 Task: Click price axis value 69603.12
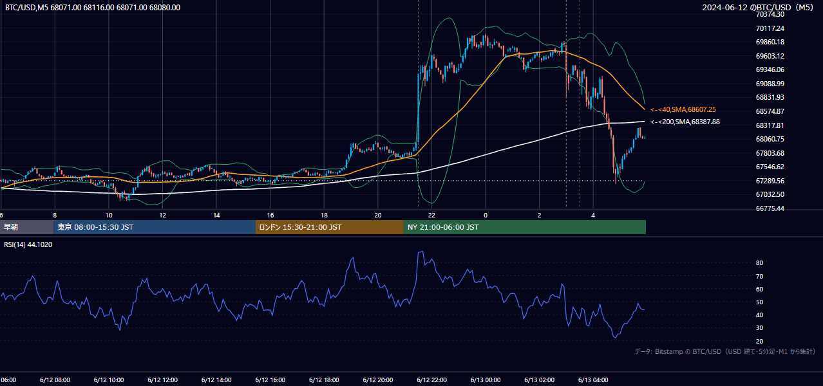770,56
